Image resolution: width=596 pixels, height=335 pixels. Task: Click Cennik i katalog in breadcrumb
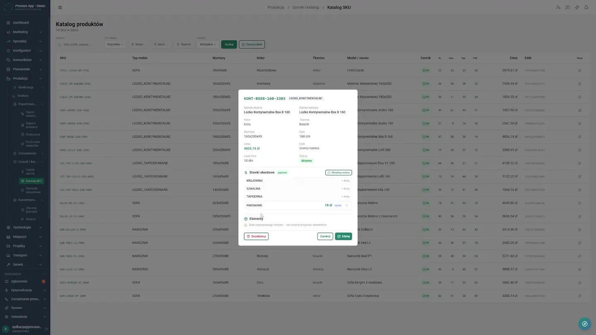tap(306, 7)
